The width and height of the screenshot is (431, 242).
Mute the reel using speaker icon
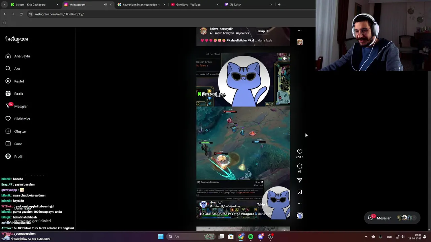(x=285, y=58)
